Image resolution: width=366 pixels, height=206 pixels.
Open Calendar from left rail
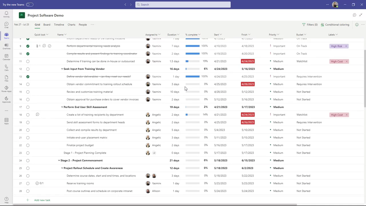coord(6,57)
